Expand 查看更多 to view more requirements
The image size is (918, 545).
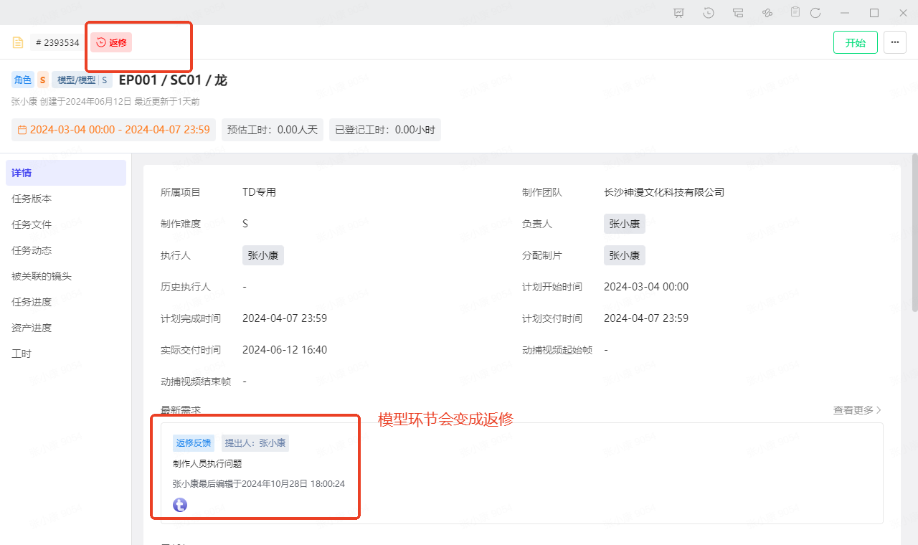pyautogui.click(x=857, y=410)
